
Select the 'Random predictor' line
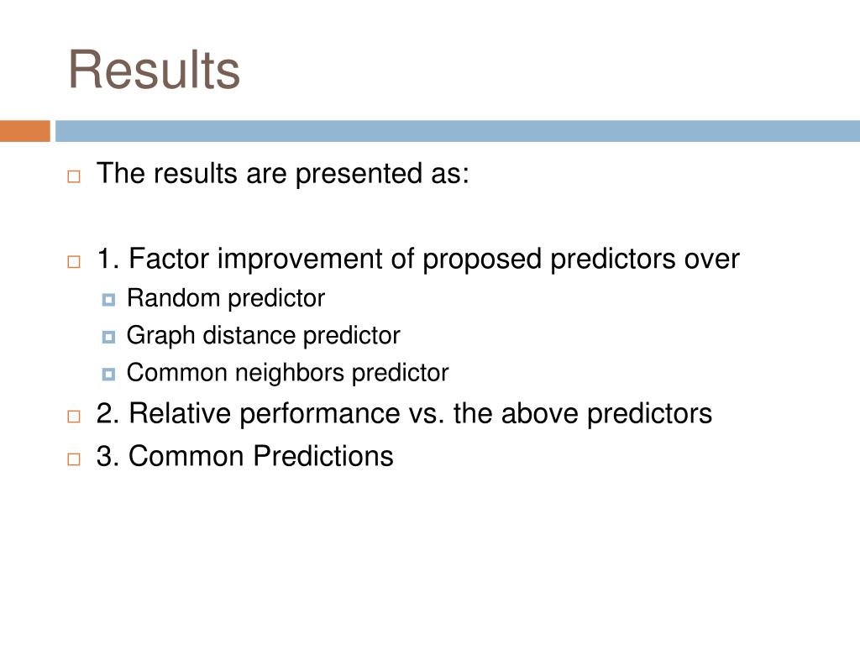(x=226, y=298)
